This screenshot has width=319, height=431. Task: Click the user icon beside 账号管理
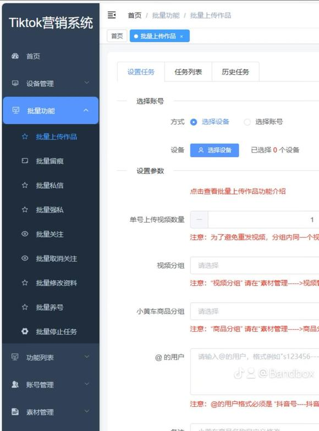[x=15, y=385]
